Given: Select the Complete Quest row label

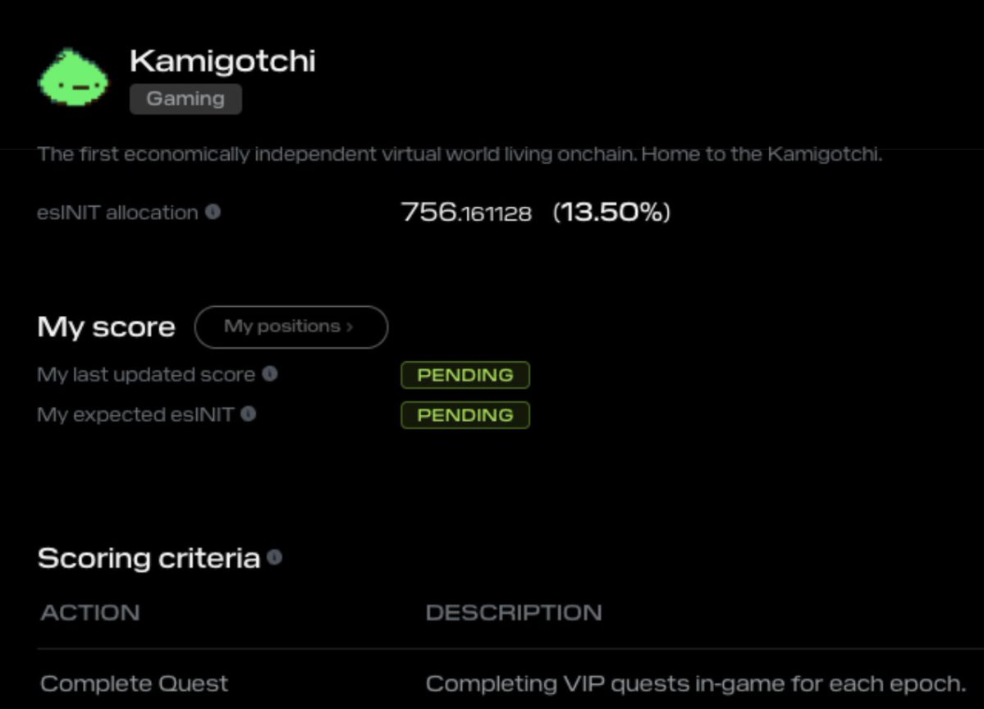Looking at the screenshot, I should coord(134,684).
